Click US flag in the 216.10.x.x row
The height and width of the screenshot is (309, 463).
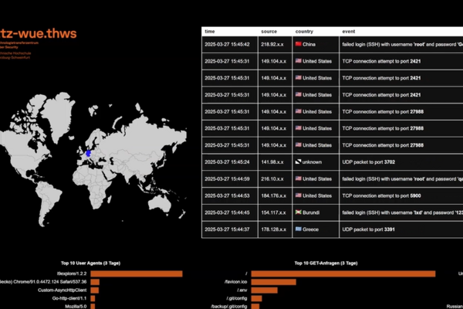[299, 178]
